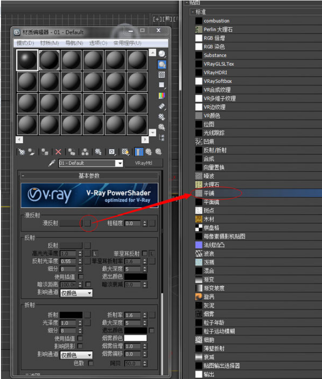Open the 材质(M) menu
322x379 pixels.
[49, 43]
